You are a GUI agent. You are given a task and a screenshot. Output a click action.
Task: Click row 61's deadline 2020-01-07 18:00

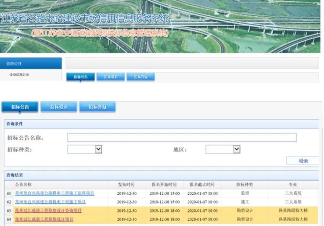202,193
